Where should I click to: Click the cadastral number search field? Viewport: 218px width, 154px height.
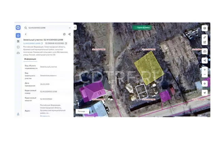pos(48,28)
